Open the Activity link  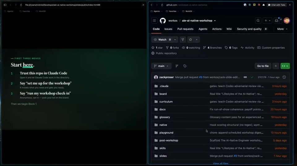coord(247,48)
